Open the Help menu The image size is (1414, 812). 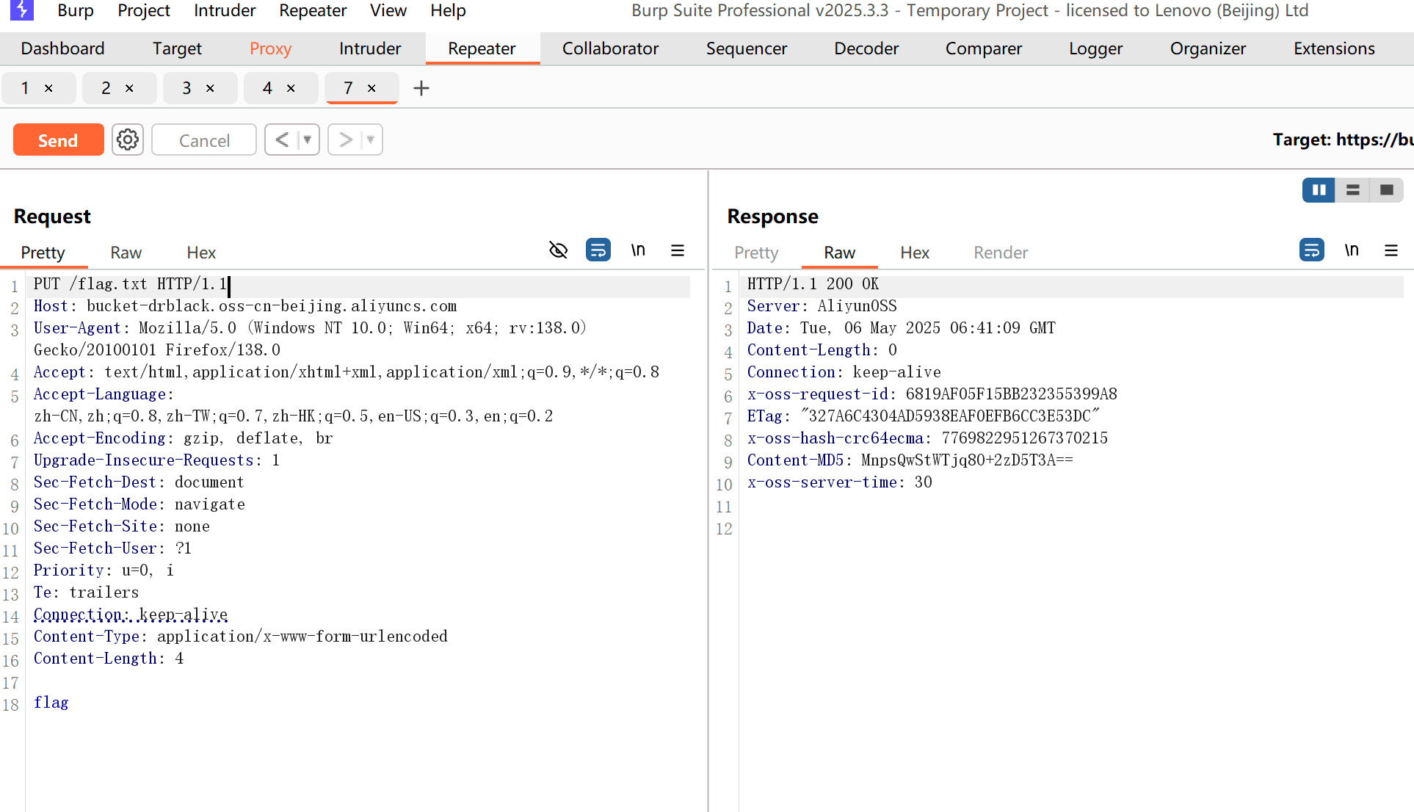click(448, 10)
